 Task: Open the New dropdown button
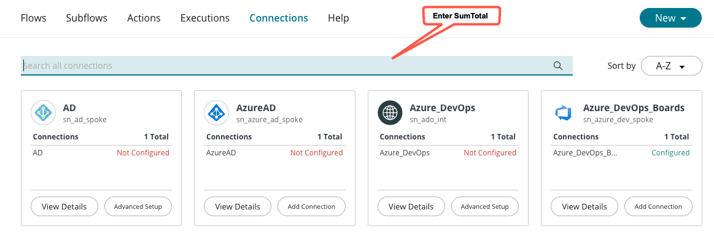pyautogui.click(x=671, y=18)
